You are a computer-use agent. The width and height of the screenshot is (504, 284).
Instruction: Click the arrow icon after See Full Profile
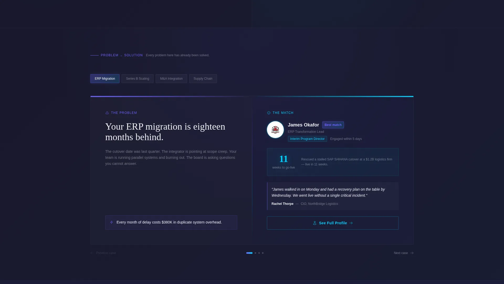click(x=351, y=223)
